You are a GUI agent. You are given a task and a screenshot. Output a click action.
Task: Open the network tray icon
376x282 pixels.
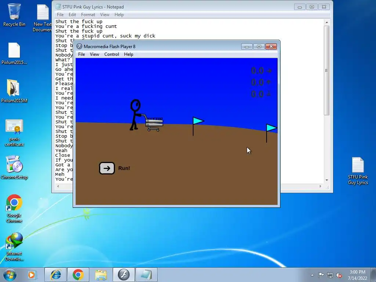[x=330, y=275]
